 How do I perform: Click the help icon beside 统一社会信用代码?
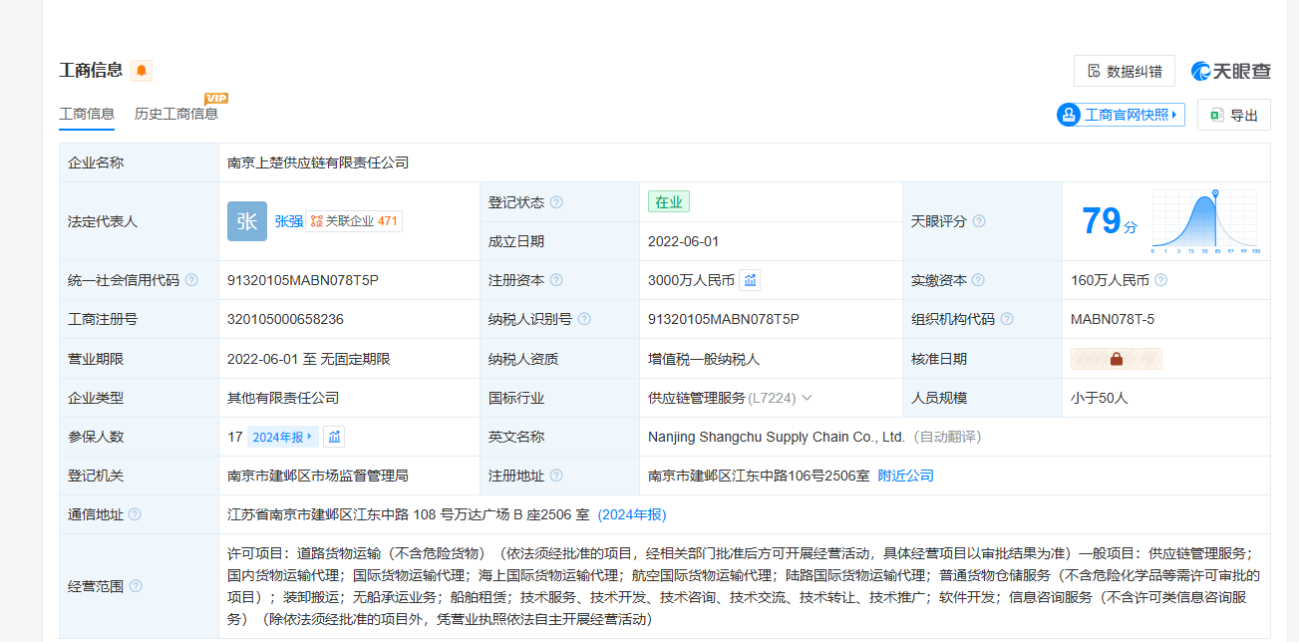(x=191, y=280)
